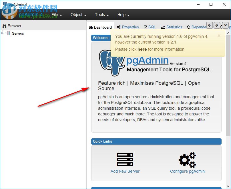Click the gear icon on the Properties tab

[x=118, y=27]
